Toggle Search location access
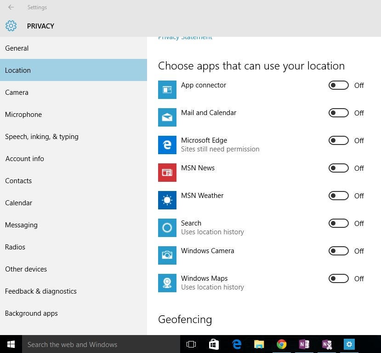Image resolution: width=381 pixels, height=353 pixels. tap(338, 223)
